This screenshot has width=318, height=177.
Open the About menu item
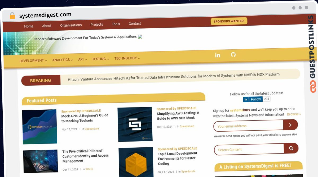tap(47, 26)
